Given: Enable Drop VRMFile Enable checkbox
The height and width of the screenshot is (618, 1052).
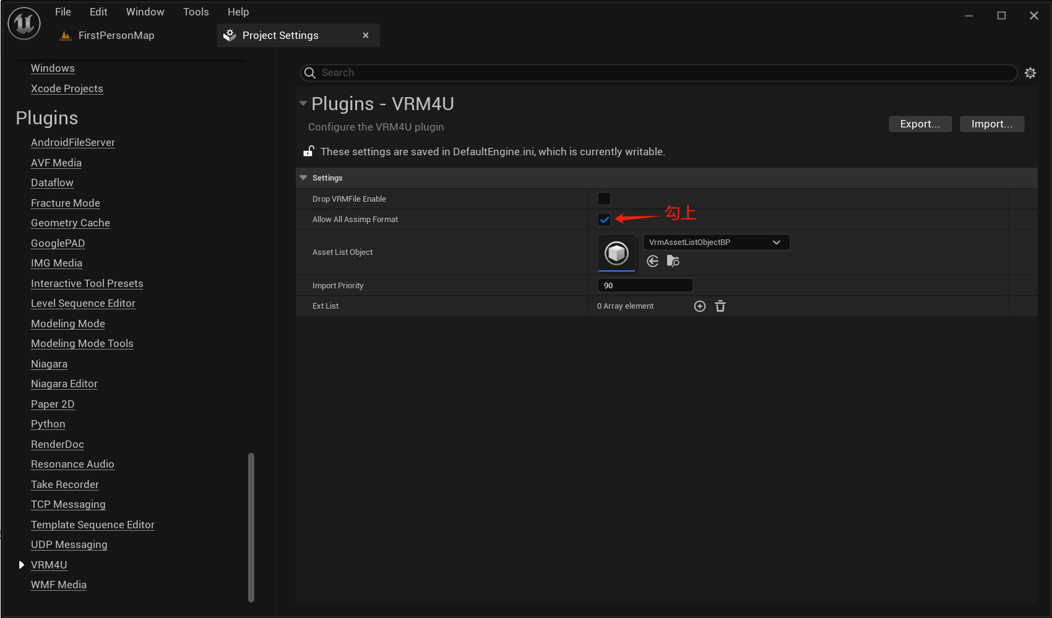Looking at the screenshot, I should (604, 199).
